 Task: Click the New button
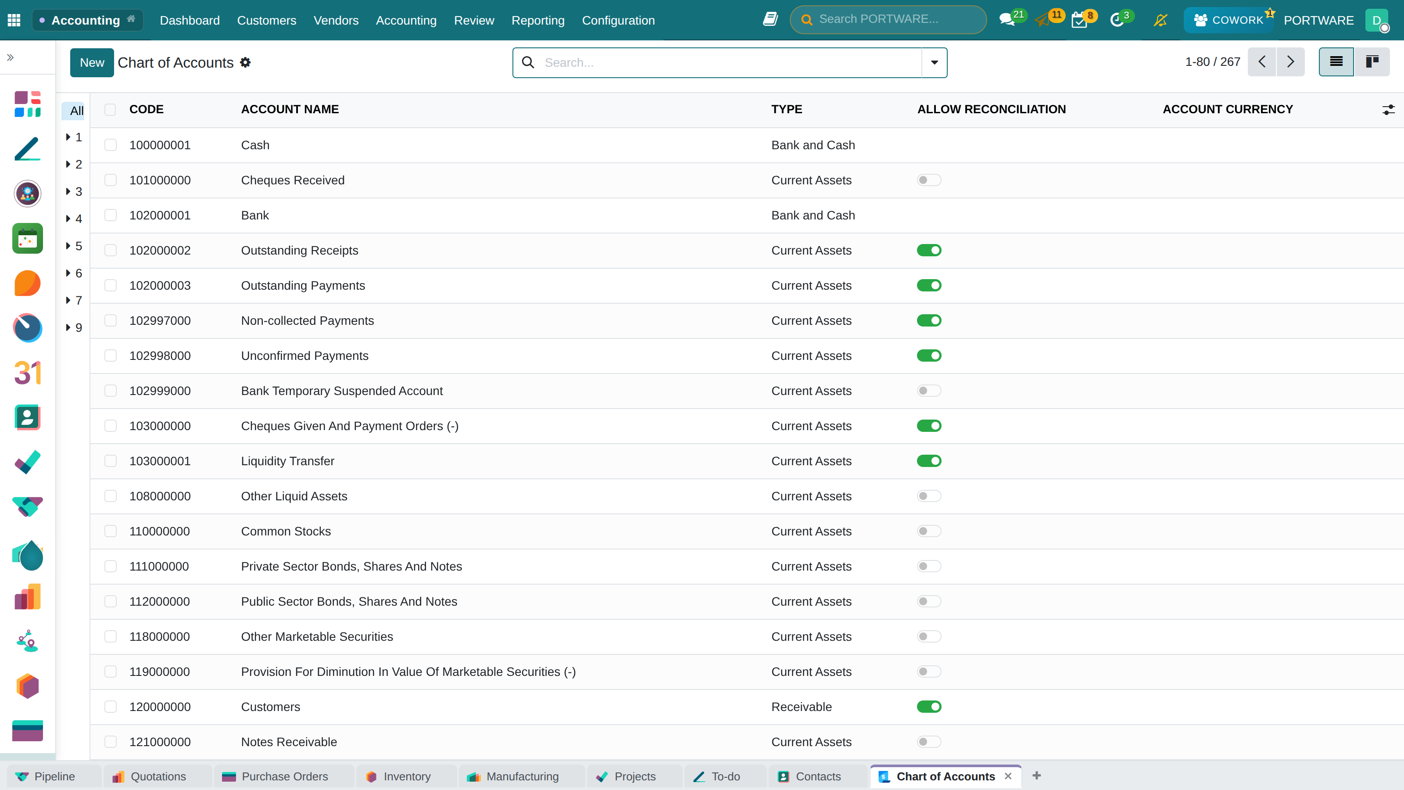pyautogui.click(x=92, y=63)
